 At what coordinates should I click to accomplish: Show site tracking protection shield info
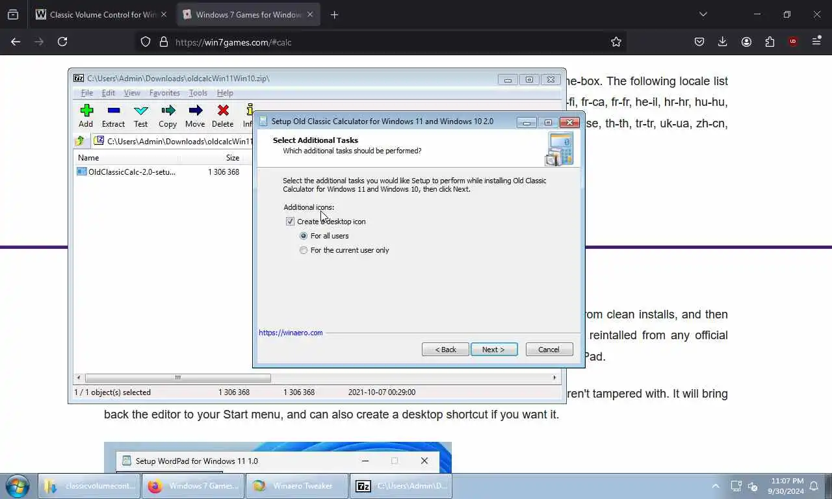click(146, 42)
